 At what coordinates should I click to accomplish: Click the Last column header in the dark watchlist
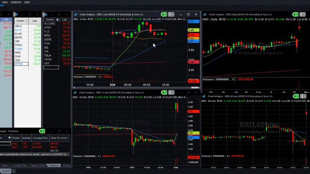64,19
